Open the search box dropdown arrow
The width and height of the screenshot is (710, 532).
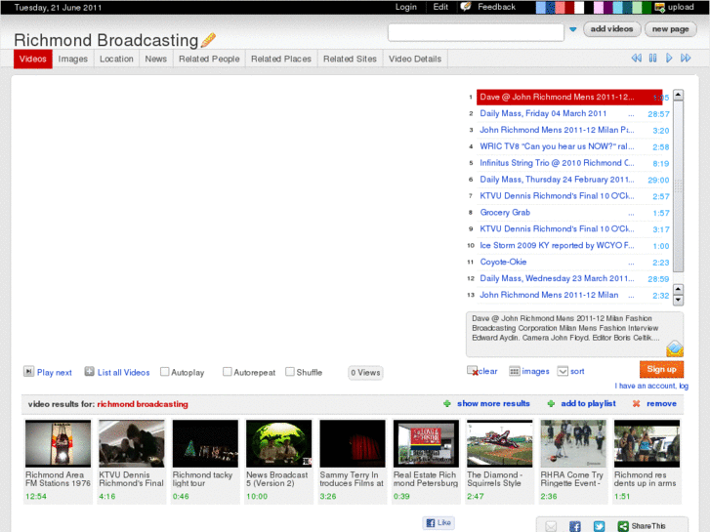[x=573, y=29]
